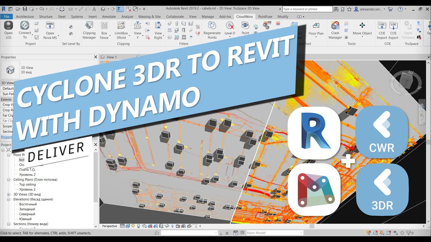The width and height of the screenshot is (431, 242).
Task: Click the visual style cube icon in view control bar
Action: (128, 226)
